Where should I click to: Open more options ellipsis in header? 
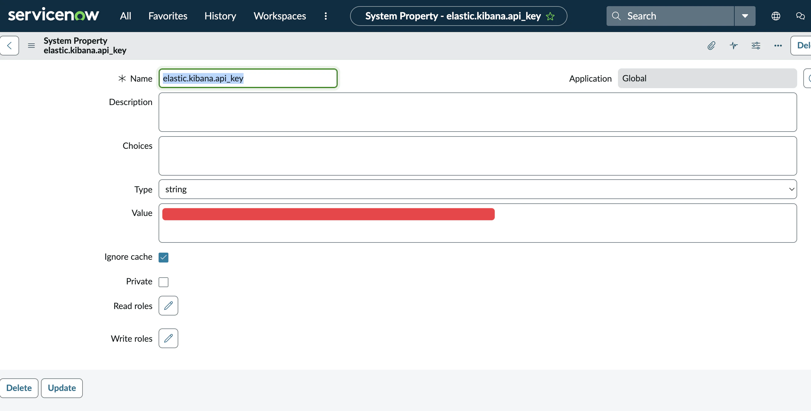pos(778,46)
